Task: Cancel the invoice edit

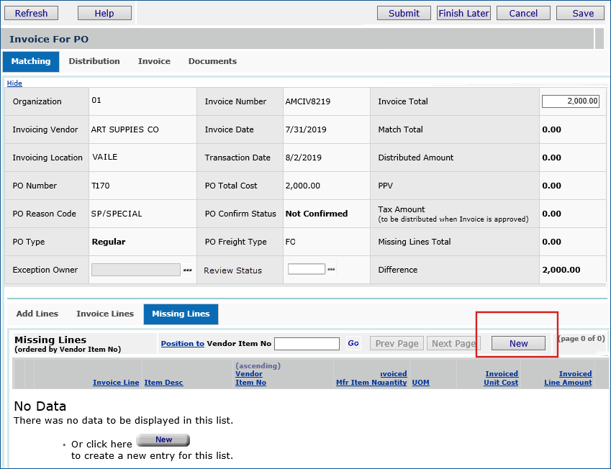Action: [523, 13]
